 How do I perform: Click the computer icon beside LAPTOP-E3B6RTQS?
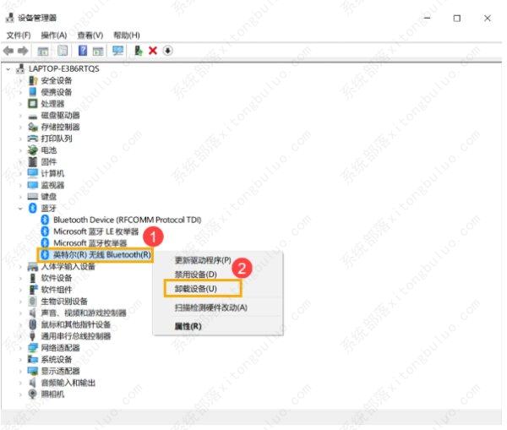[20, 68]
